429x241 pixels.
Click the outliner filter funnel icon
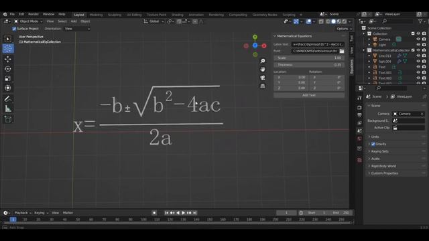[x=420, y=21]
